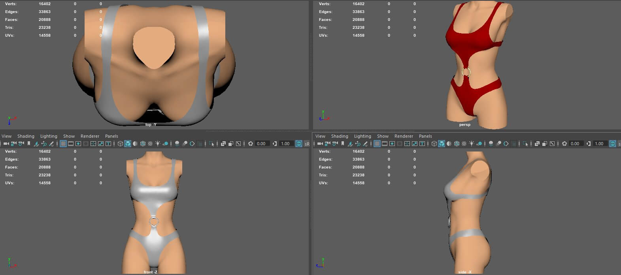
Task: Select the Grease Pencil icon in side viewport
Action: point(365,144)
